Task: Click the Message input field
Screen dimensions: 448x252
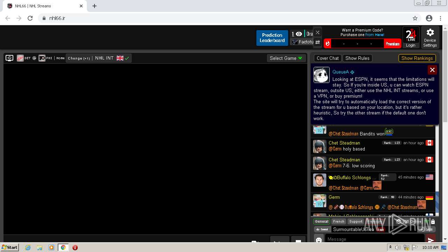Action: tap(374, 239)
